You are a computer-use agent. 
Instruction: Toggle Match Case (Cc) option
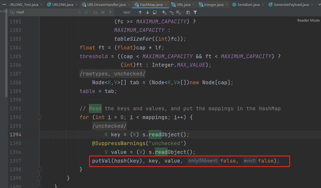point(95,12)
